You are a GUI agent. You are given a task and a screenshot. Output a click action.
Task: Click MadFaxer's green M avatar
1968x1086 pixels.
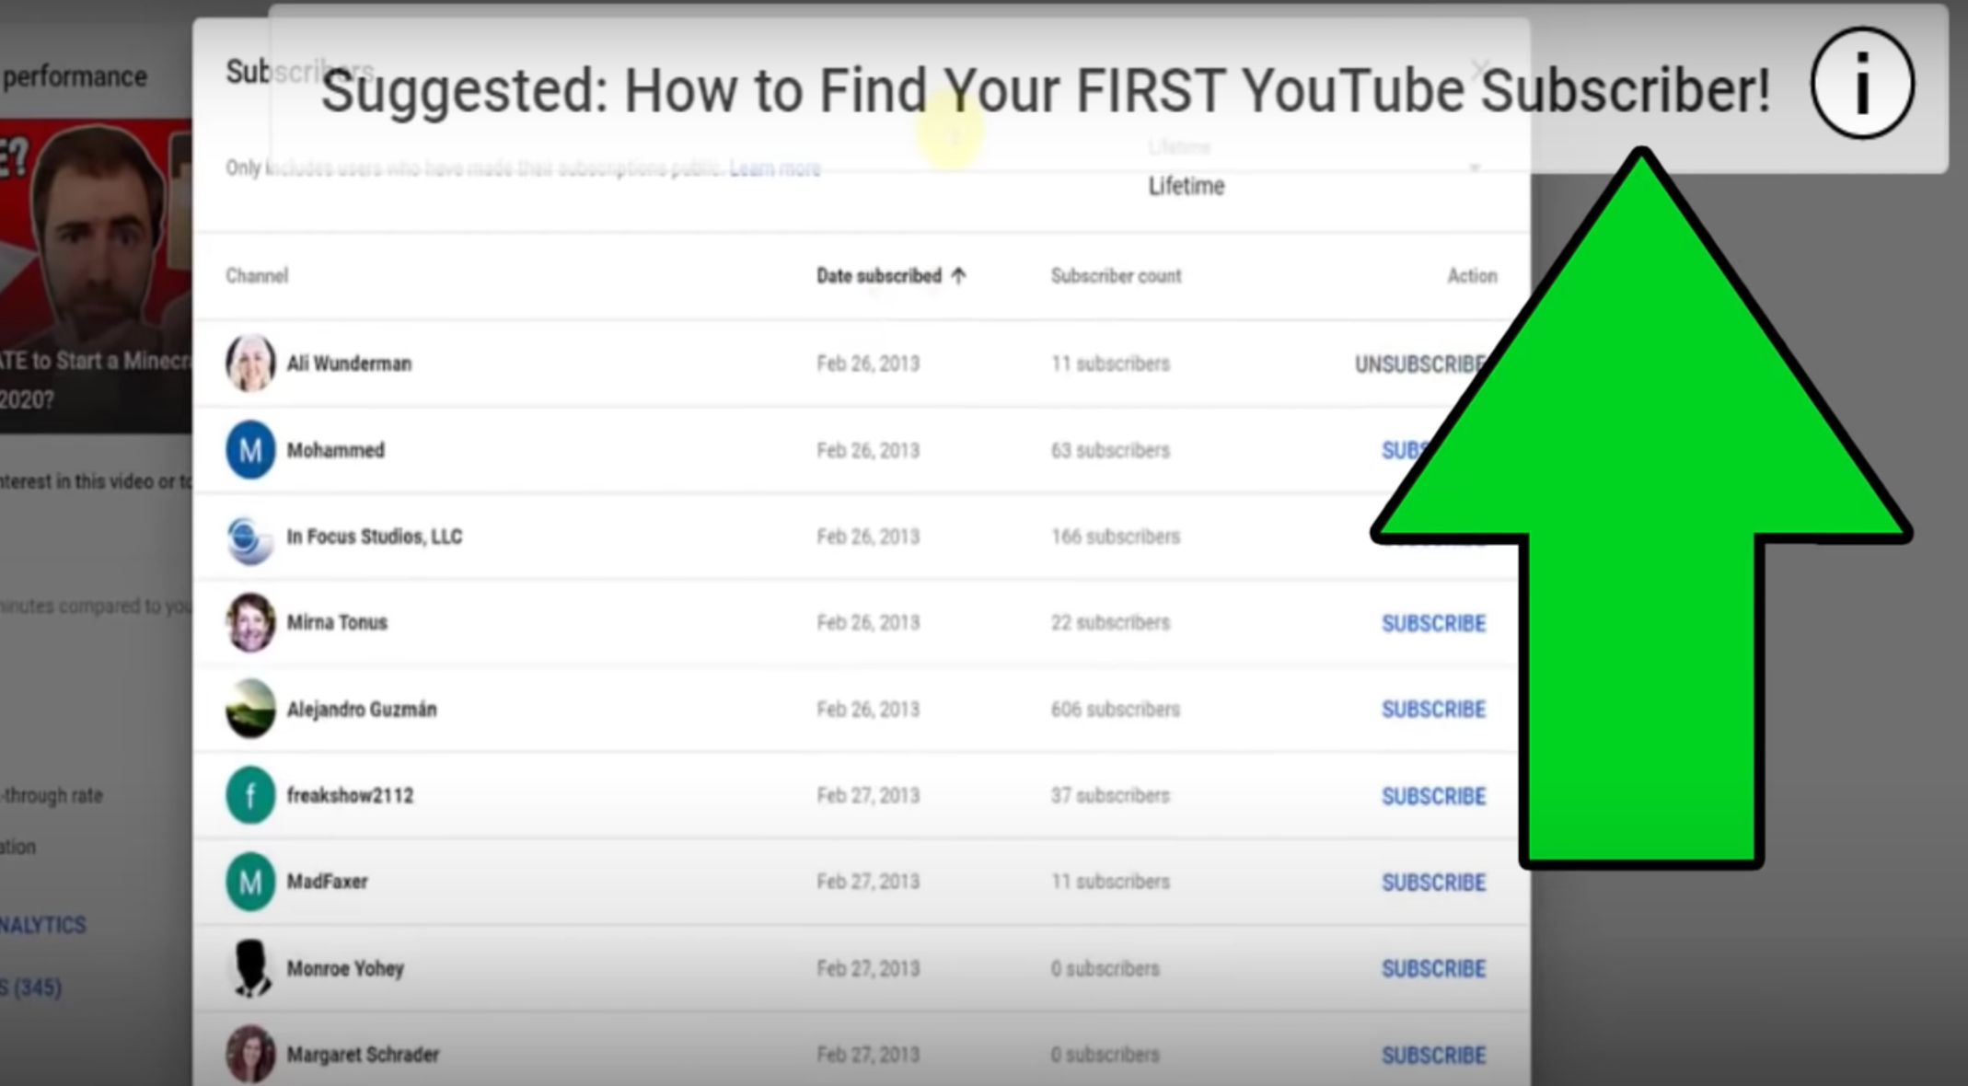pyautogui.click(x=249, y=882)
